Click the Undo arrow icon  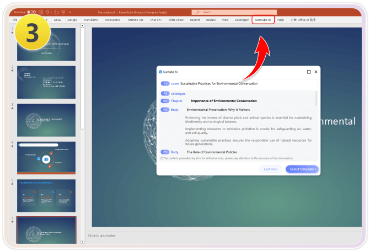click(47, 12)
